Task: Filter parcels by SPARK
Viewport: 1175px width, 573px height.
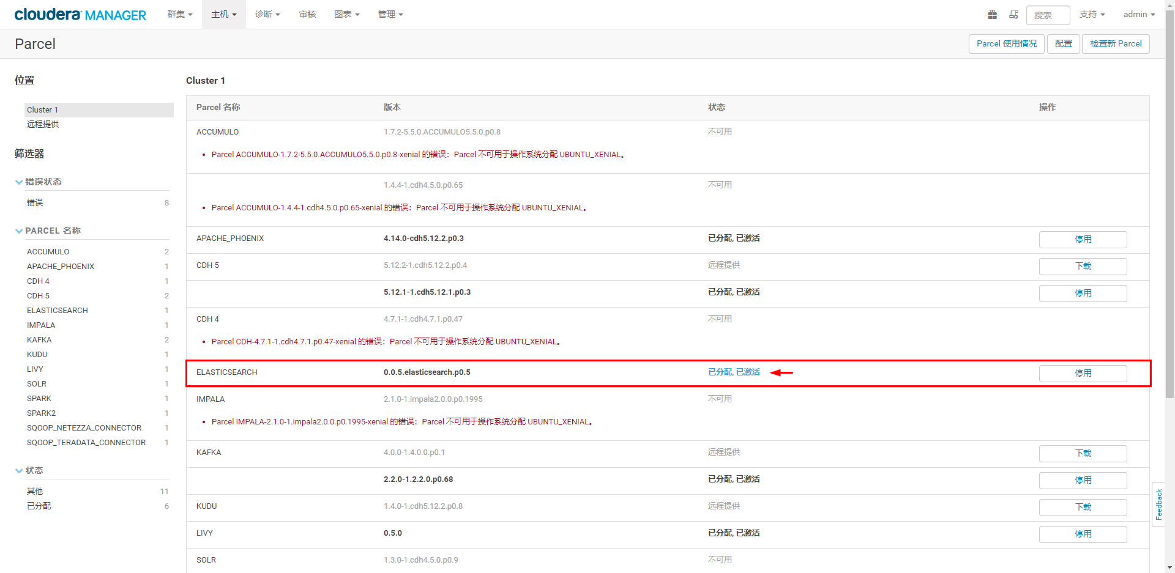Action: click(x=39, y=399)
